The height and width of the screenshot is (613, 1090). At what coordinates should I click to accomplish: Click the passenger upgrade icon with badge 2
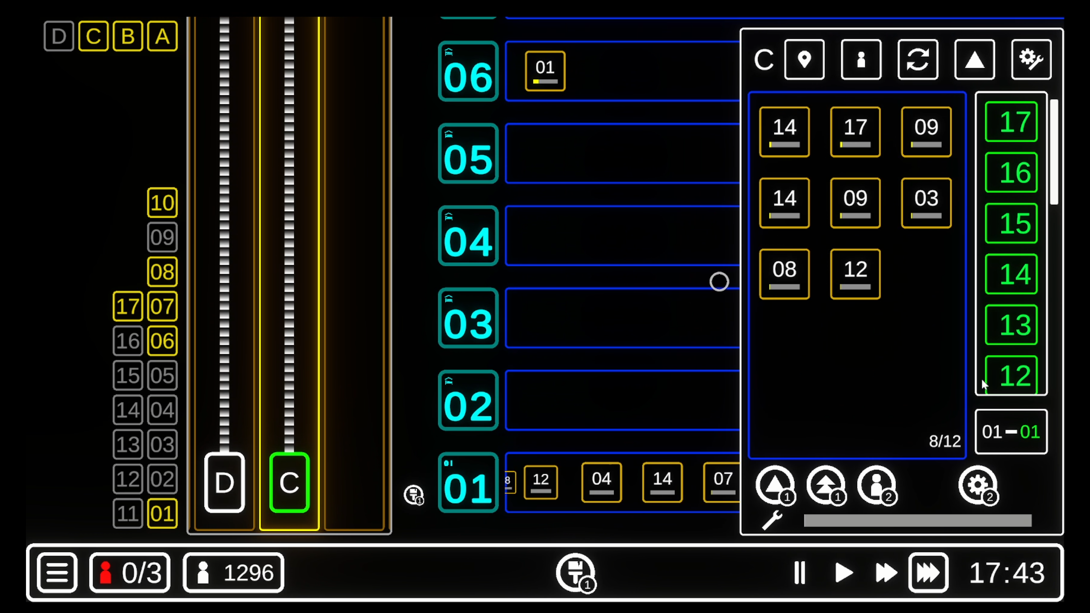click(876, 485)
